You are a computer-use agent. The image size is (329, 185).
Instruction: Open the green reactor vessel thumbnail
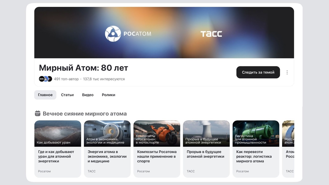point(256,133)
